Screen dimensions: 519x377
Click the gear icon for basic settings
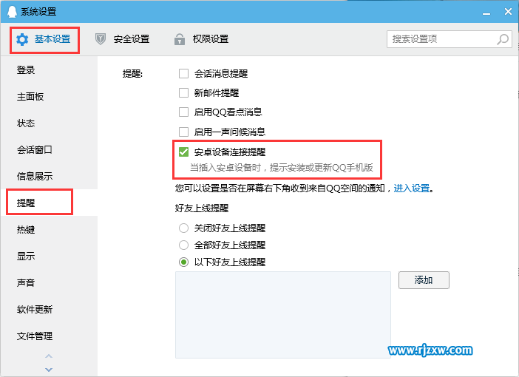pyautogui.click(x=22, y=39)
